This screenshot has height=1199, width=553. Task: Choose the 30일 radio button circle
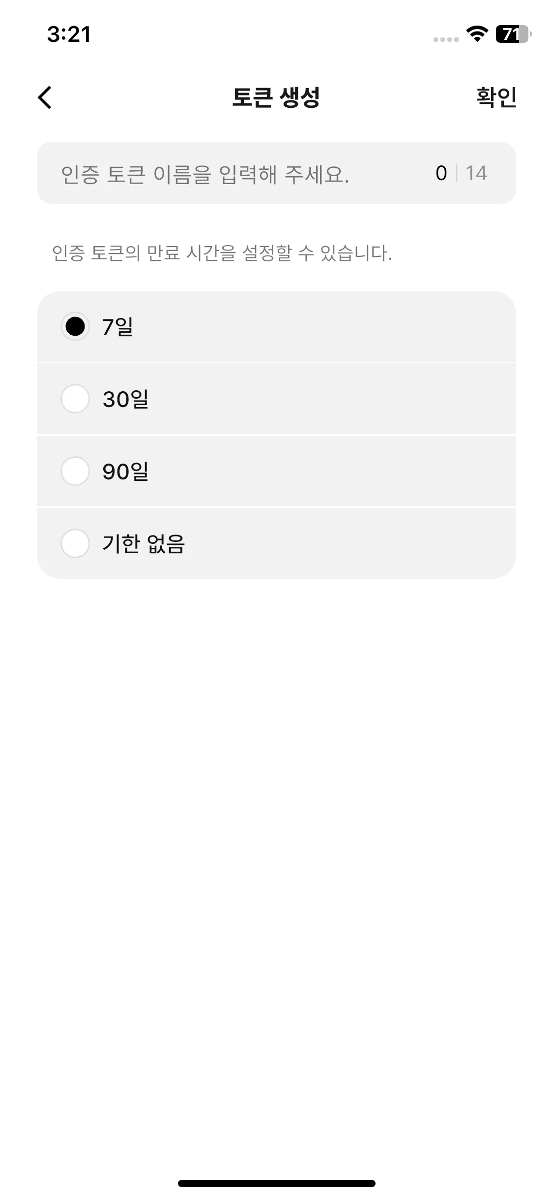point(75,399)
